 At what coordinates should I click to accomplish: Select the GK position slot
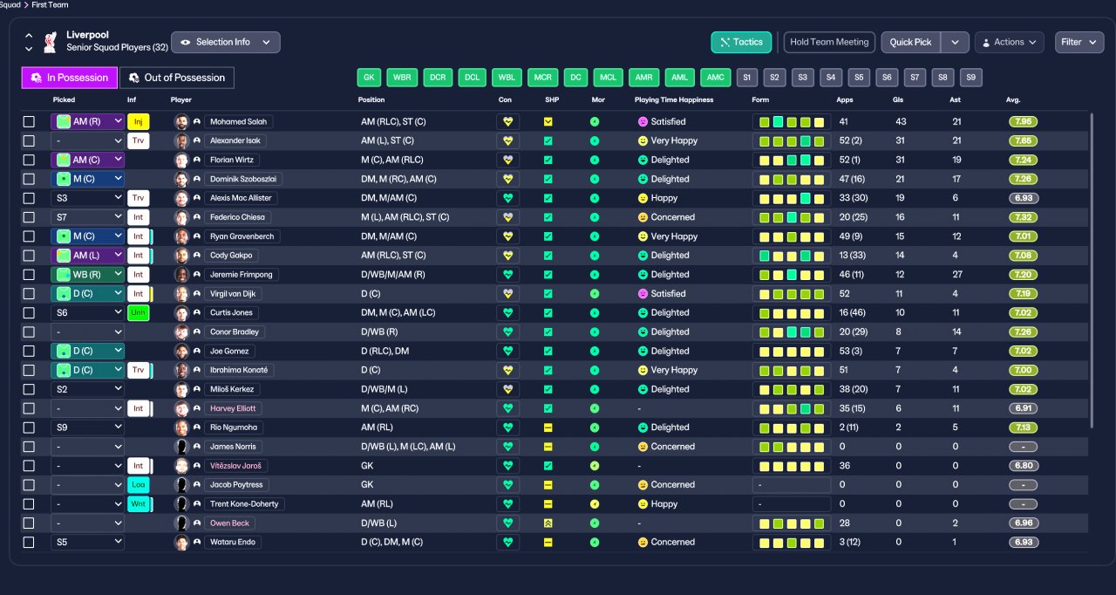pyautogui.click(x=369, y=78)
